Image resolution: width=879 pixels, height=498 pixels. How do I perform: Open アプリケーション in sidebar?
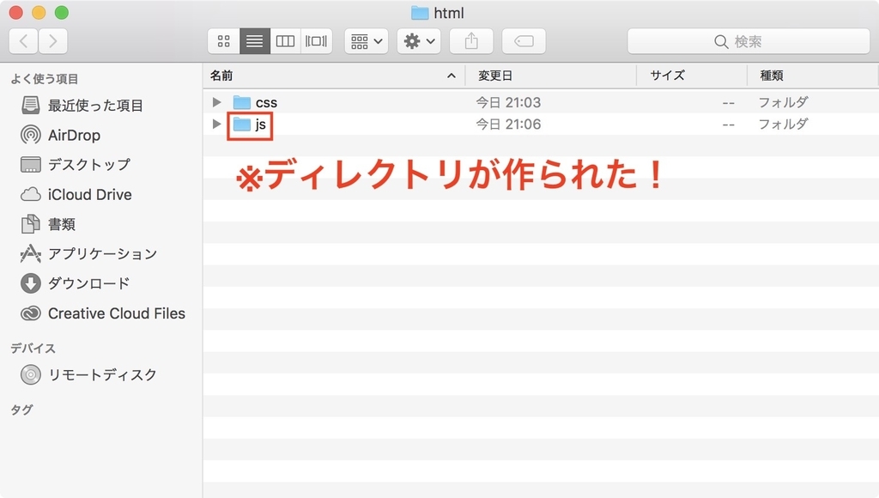point(103,253)
